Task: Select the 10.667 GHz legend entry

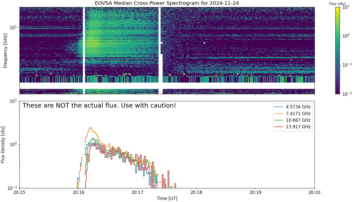Action: point(292,120)
